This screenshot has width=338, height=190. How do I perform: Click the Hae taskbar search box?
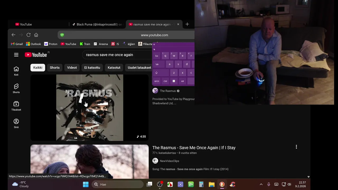click(118, 184)
